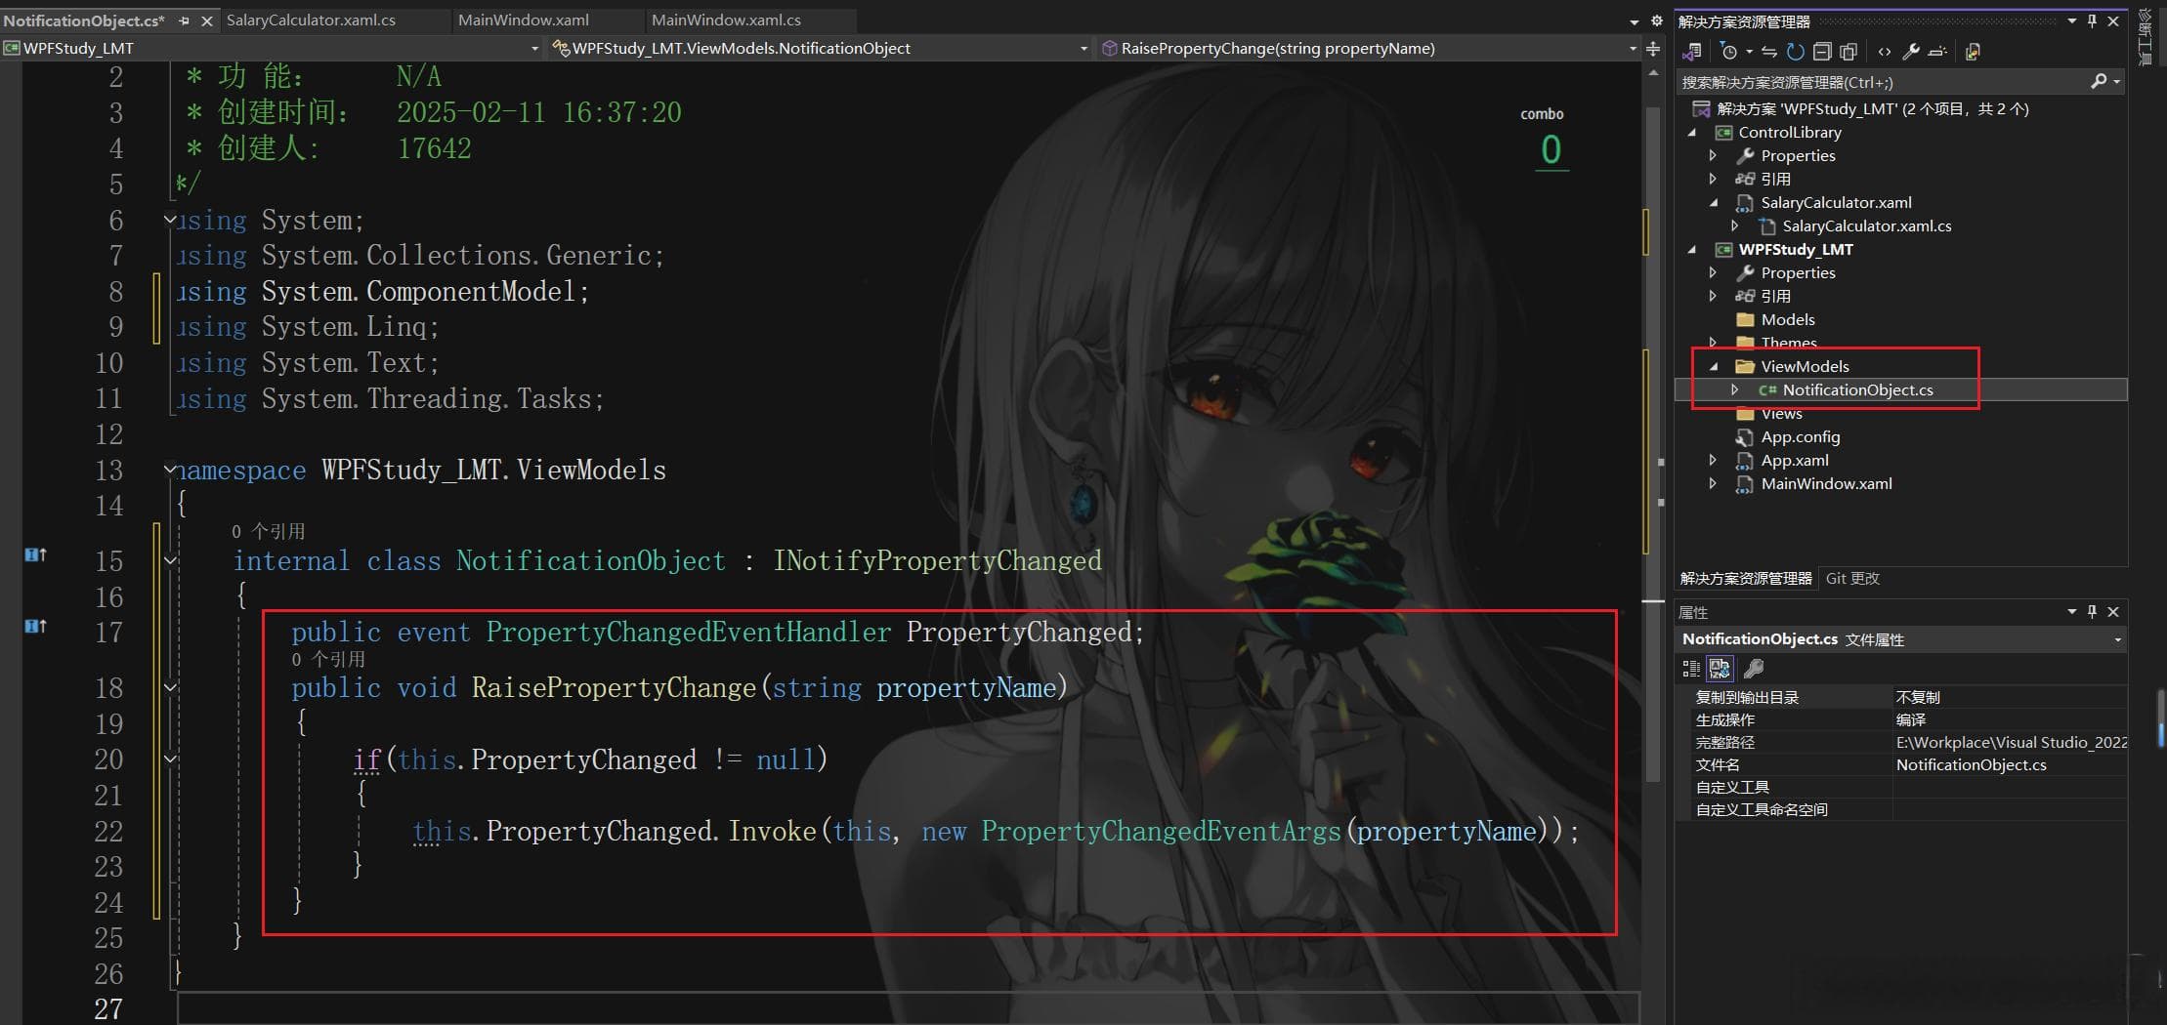
Task: Click the file nesting icon in Solution Explorer toolbar
Action: pos(1973,52)
